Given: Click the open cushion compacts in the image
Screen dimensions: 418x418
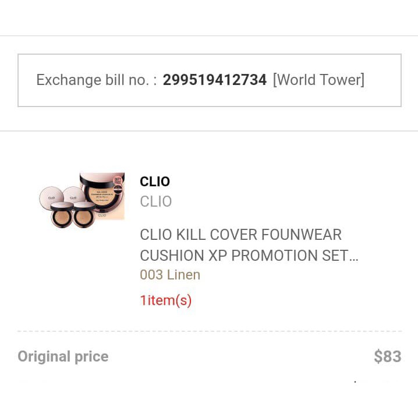Looking at the screenshot, I should point(73,215).
